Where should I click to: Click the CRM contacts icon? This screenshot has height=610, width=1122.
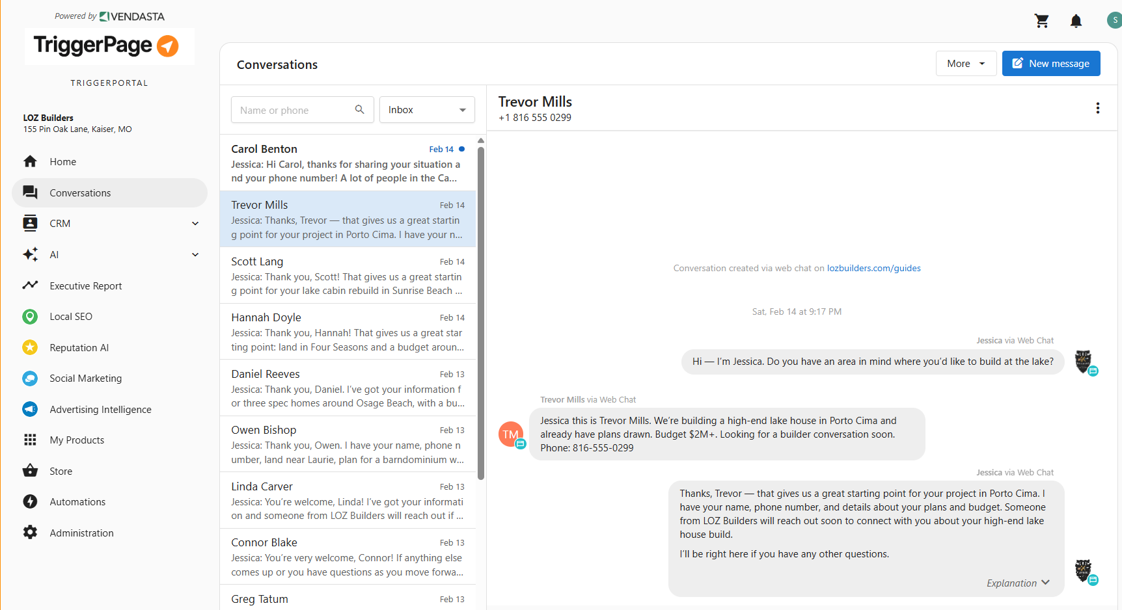tap(30, 223)
